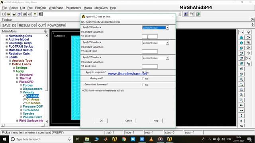
Task: Expand the Analysis Type node
Action: click(x=10, y=61)
